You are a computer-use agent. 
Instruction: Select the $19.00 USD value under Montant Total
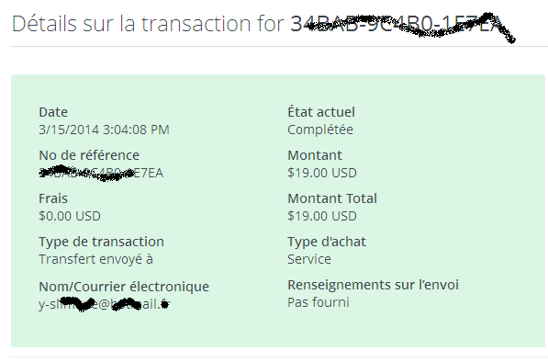[x=322, y=216]
